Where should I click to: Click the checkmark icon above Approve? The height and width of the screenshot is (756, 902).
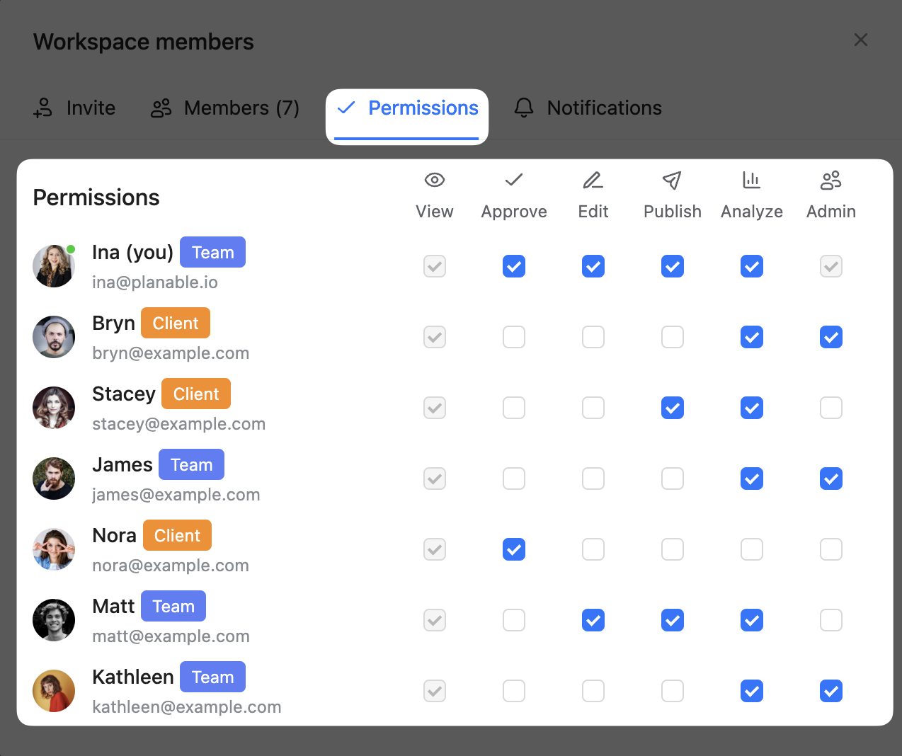(514, 181)
